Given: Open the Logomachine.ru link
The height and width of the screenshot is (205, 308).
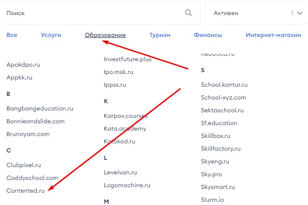Looking at the screenshot, I should 127,185.
